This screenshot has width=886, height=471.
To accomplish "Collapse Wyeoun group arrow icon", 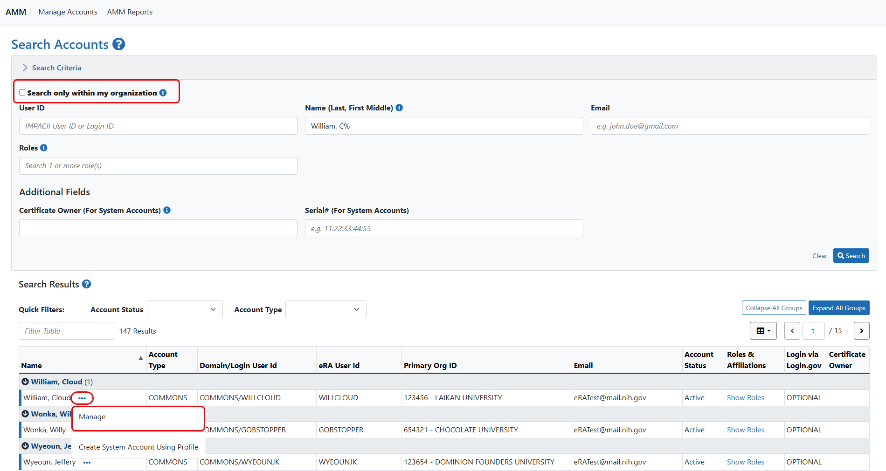I will (25, 446).
